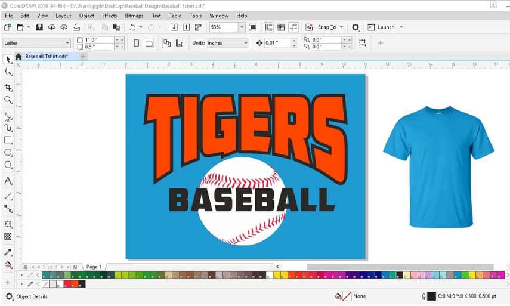Open the Bitmaps menu
Viewport: 510px width, 306px height.
pyautogui.click(x=134, y=16)
